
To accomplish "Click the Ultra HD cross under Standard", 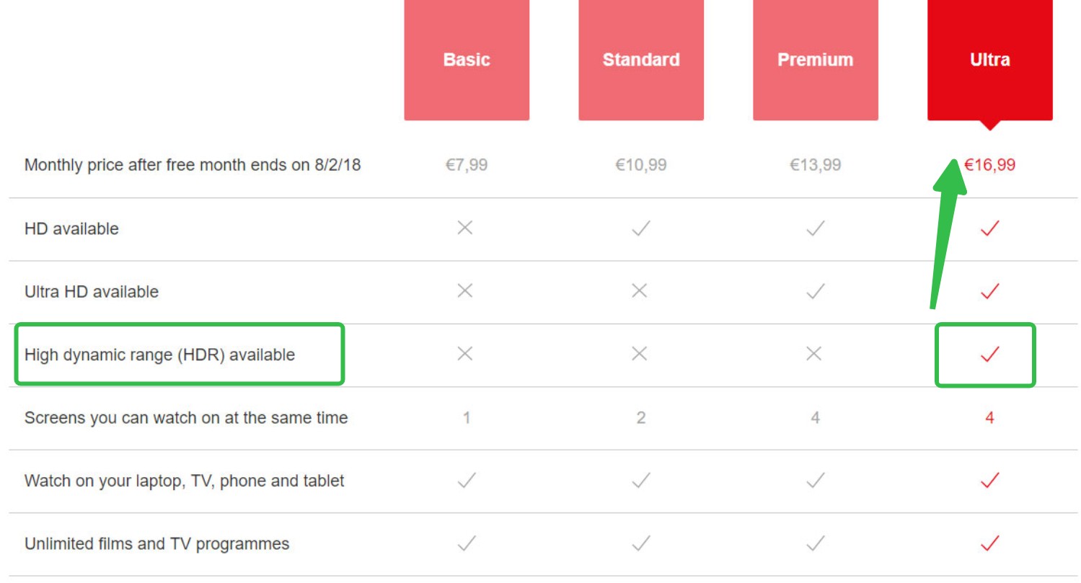I will [640, 291].
